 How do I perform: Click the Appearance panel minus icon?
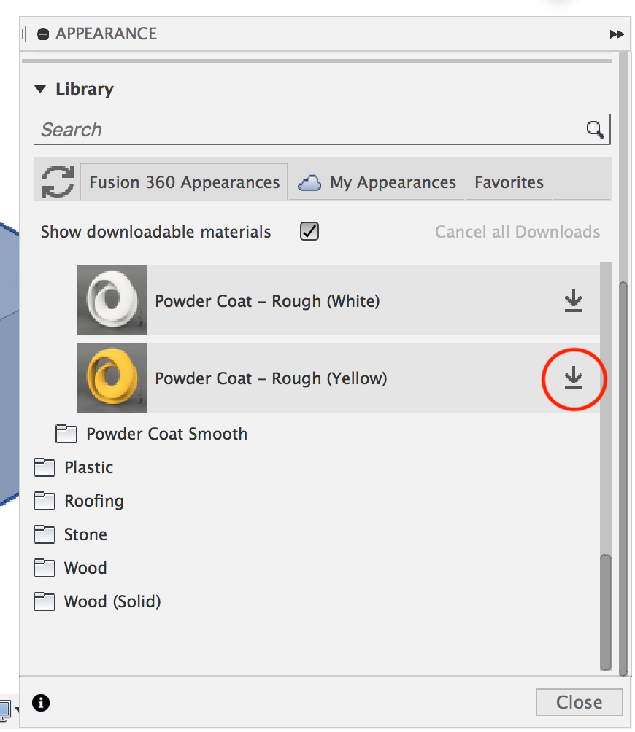pos(43,34)
